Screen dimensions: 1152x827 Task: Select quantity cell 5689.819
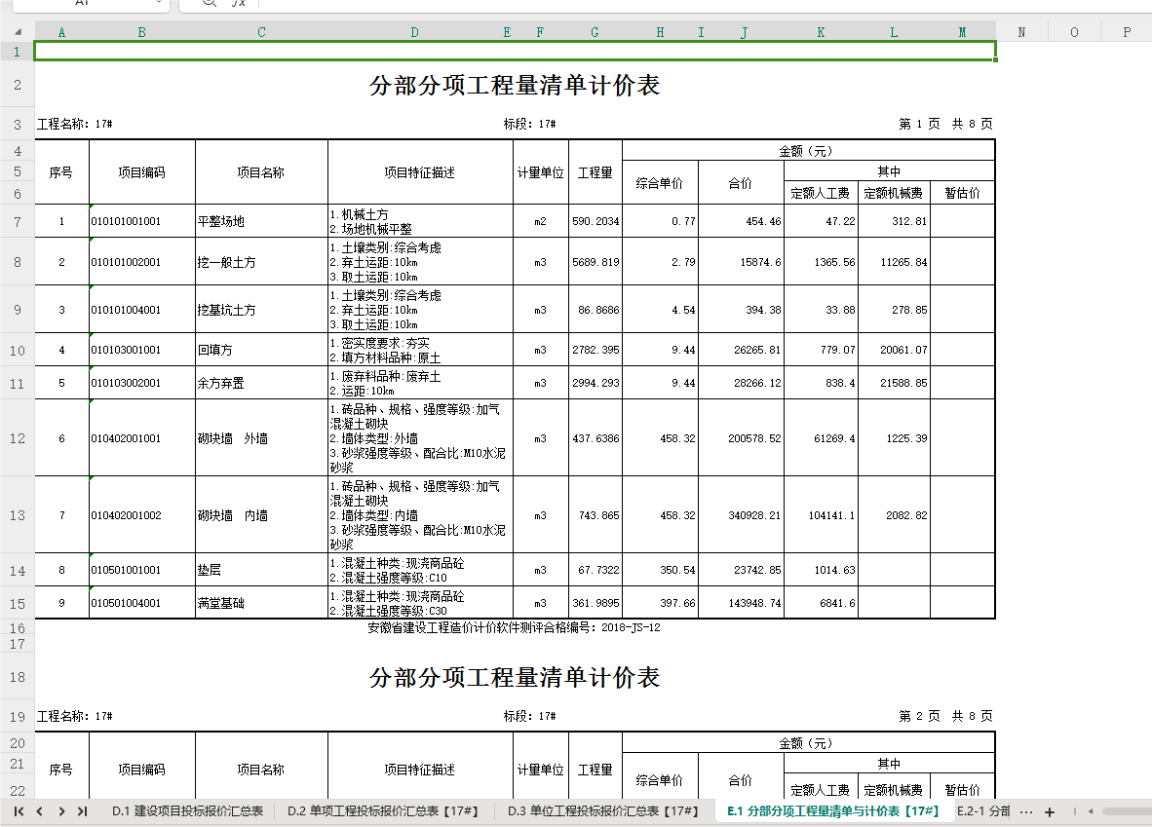[x=595, y=262]
